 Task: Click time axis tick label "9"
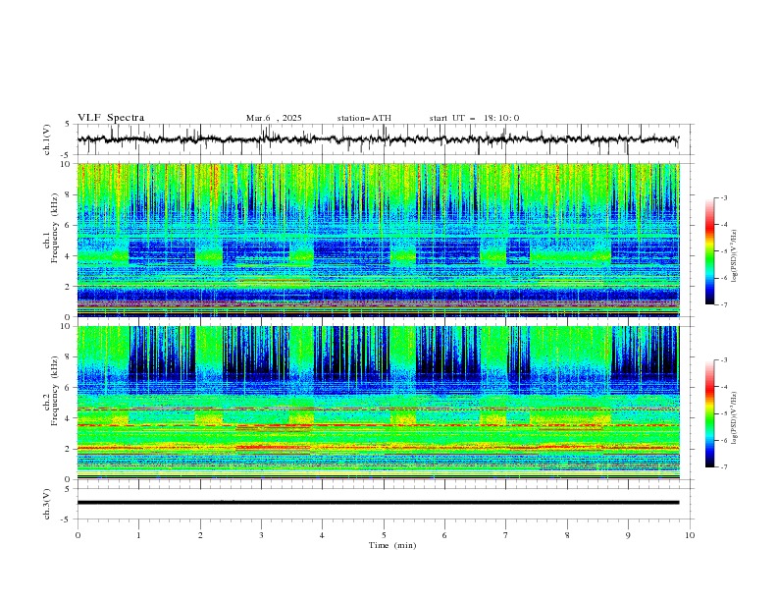pyautogui.click(x=628, y=535)
